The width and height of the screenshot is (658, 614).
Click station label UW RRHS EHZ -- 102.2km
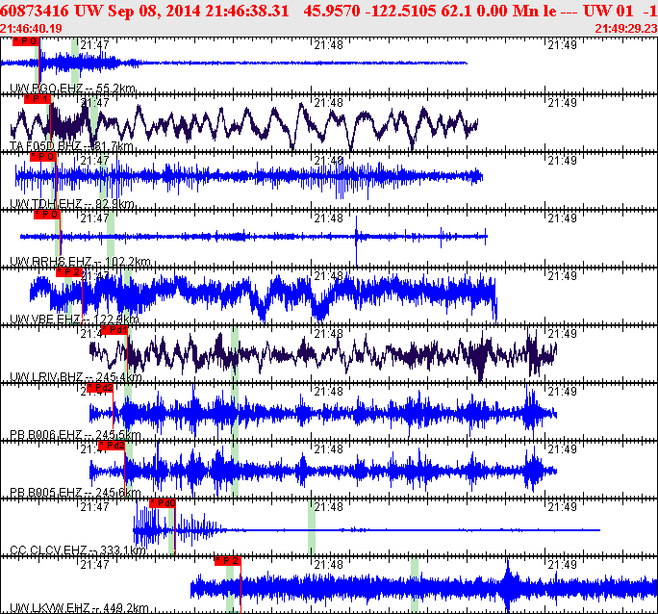(x=80, y=262)
